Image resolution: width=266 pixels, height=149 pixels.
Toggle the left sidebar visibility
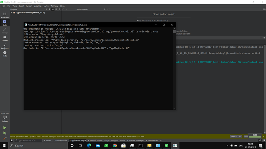12,141
